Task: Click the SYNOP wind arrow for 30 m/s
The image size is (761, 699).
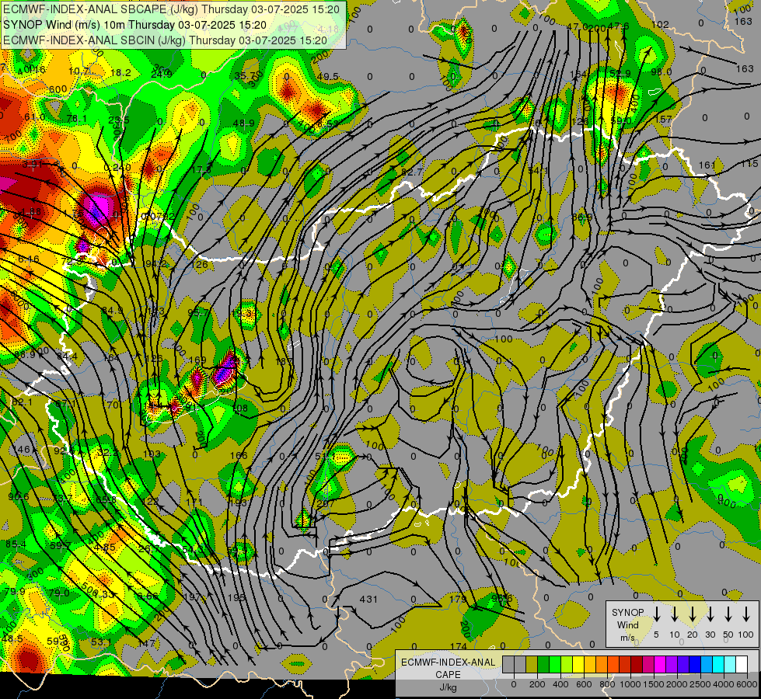Action: pos(710,614)
